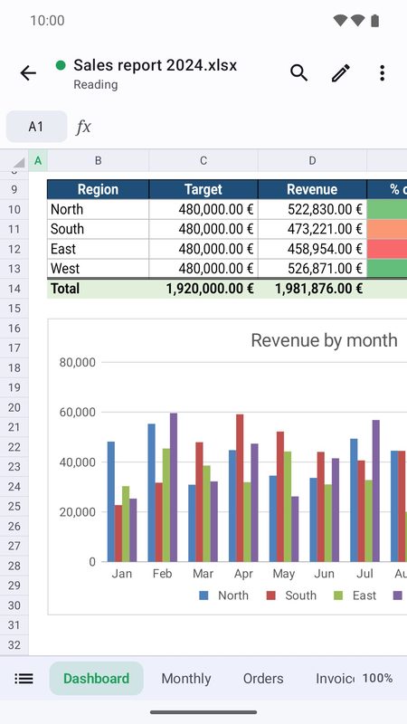This screenshot has height=724, width=407.
Task: Select the Total label cell
Action: click(x=98, y=289)
